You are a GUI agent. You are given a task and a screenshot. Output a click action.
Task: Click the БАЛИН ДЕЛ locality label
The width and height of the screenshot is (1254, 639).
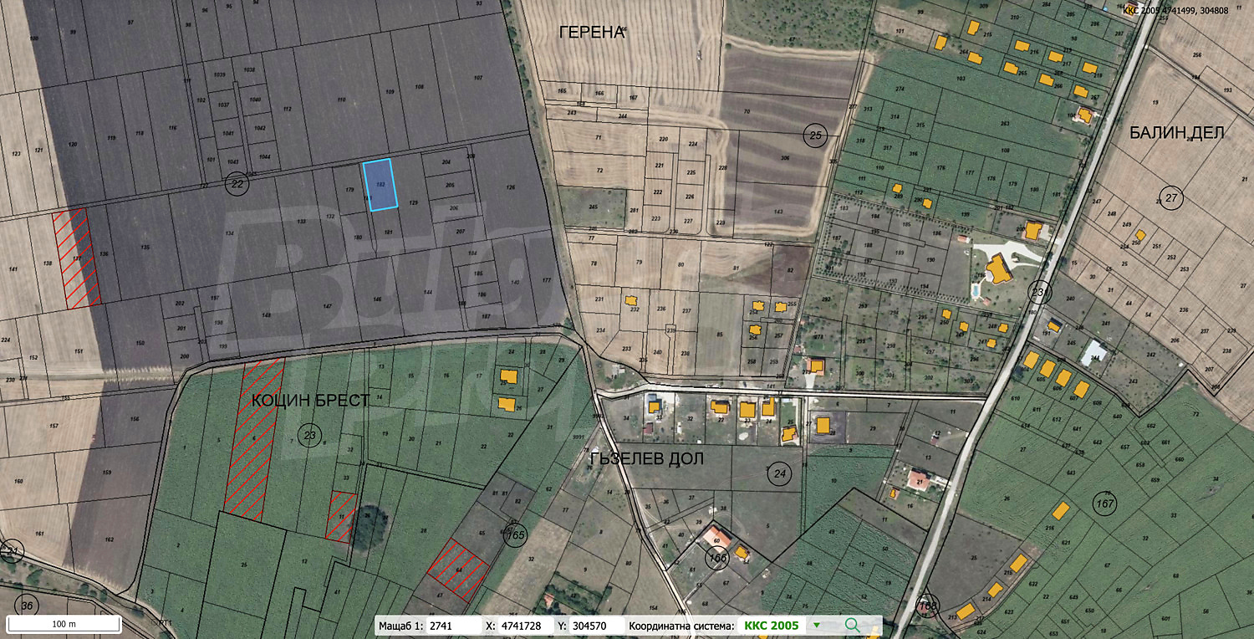[1176, 132]
